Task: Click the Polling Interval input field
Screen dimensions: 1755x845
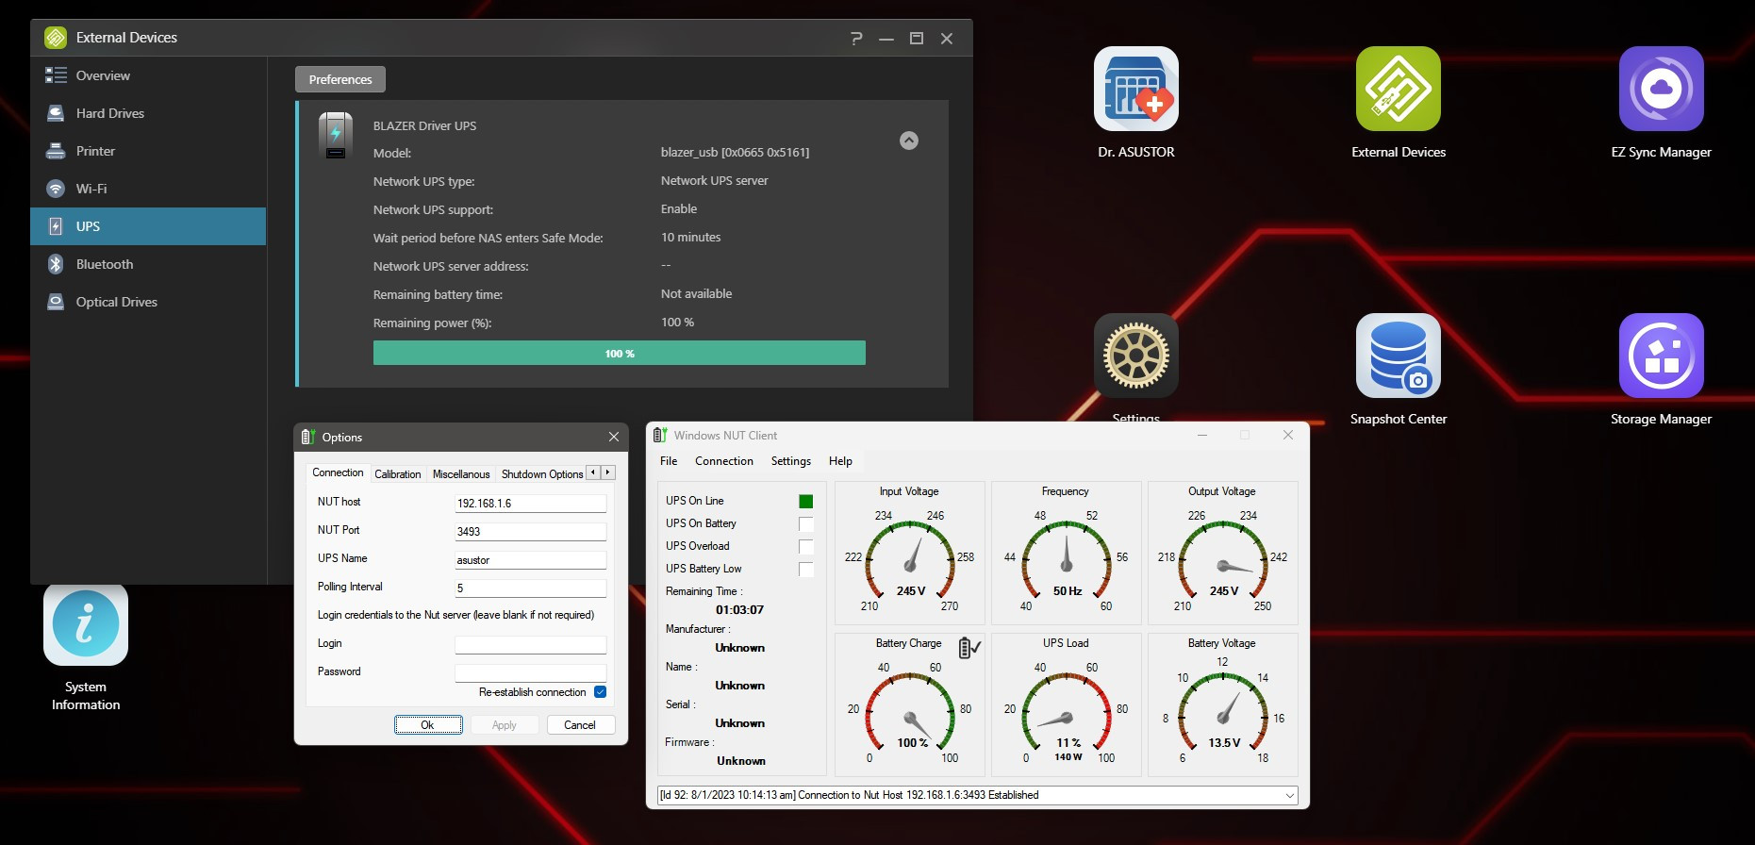Action: pos(531,588)
